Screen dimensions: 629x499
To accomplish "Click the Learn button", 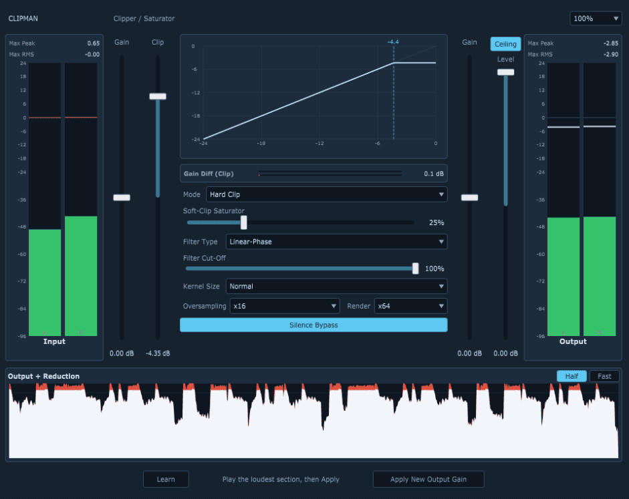I will click(166, 479).
